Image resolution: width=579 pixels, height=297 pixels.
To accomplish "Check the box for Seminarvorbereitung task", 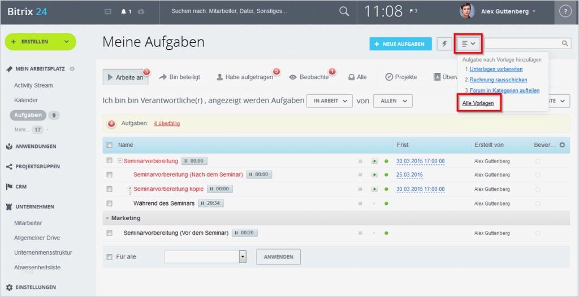I will tap(109, 161).
